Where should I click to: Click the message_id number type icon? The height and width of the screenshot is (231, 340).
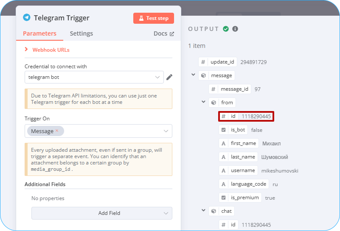click(214, 89)
